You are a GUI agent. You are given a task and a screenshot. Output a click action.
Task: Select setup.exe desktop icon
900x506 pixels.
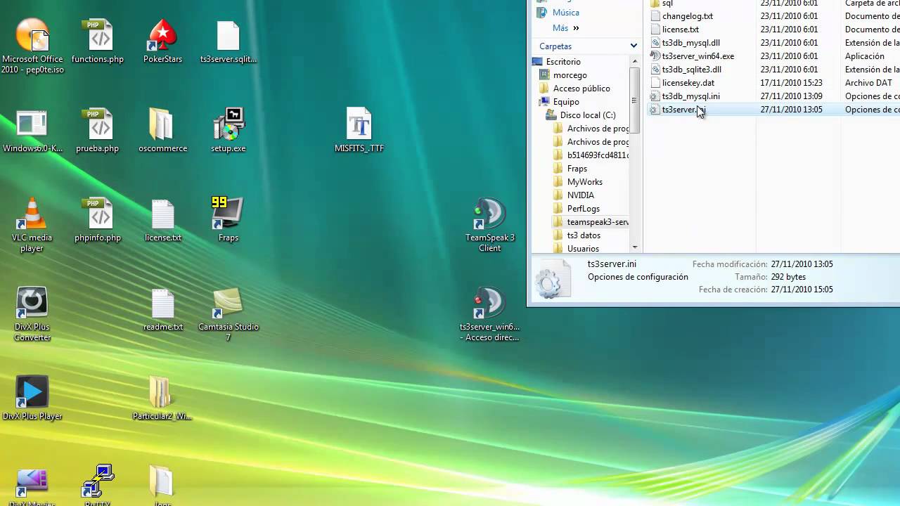[229, 131]
